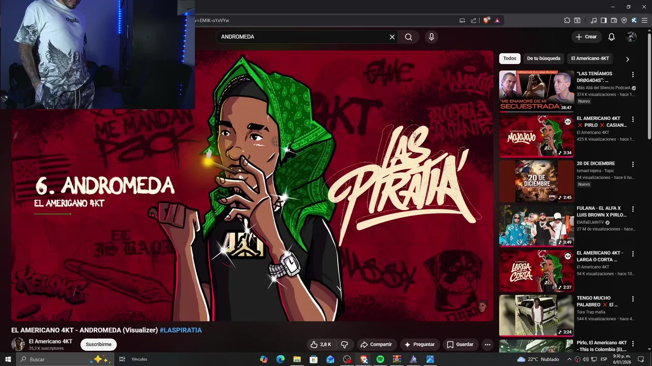Open options for FULANA video
652x366 pixels.
coord(633,209)
